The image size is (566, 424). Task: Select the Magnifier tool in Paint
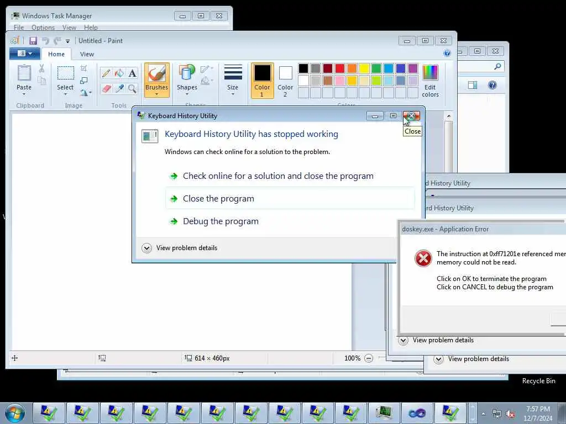[132, 88]
